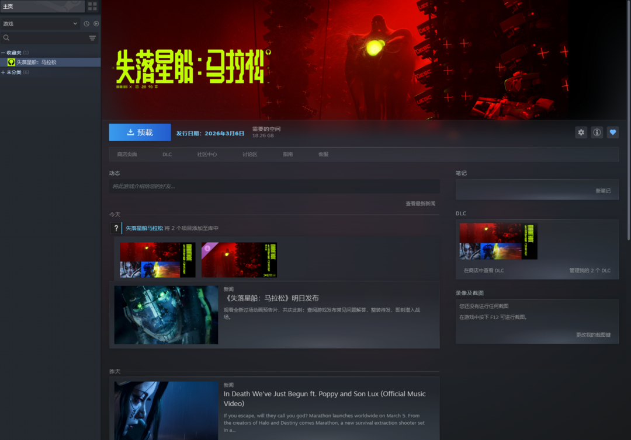Image resolution: width=631 pixels, height=440 pixels.
Task: Open advanced filter options icon in search bar
Action: click(x=92, y=38)
